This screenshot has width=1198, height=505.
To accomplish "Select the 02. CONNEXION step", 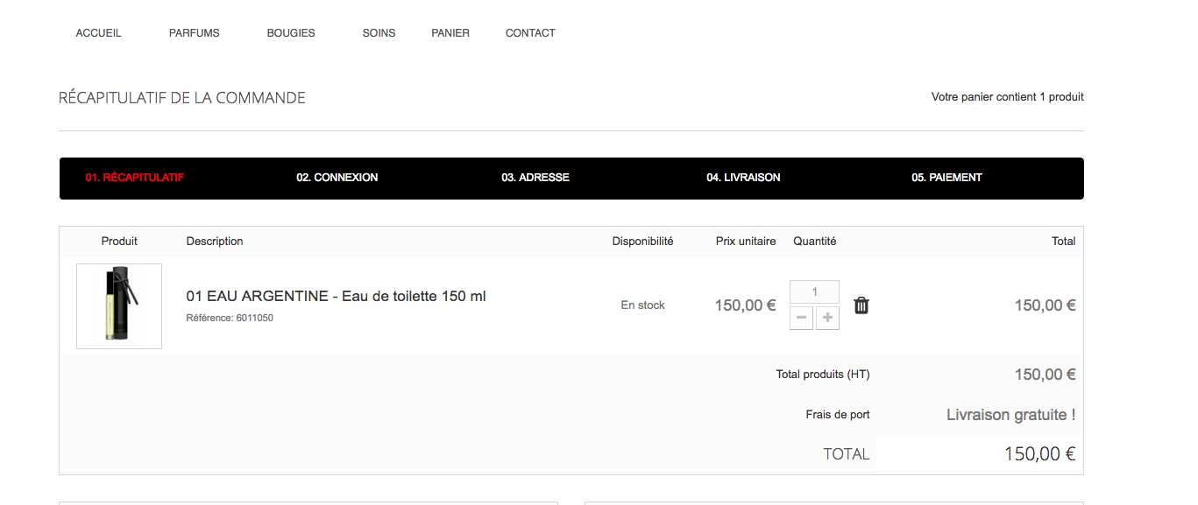I will (x=337, y=178).
